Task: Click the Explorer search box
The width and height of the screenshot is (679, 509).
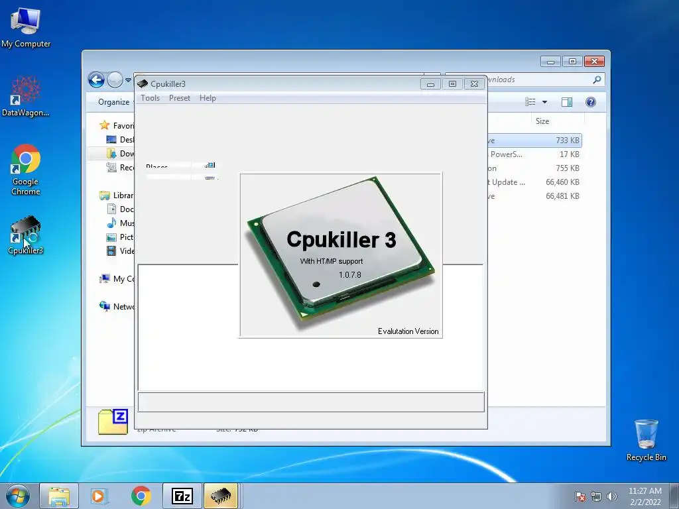Action: [525, 80]
